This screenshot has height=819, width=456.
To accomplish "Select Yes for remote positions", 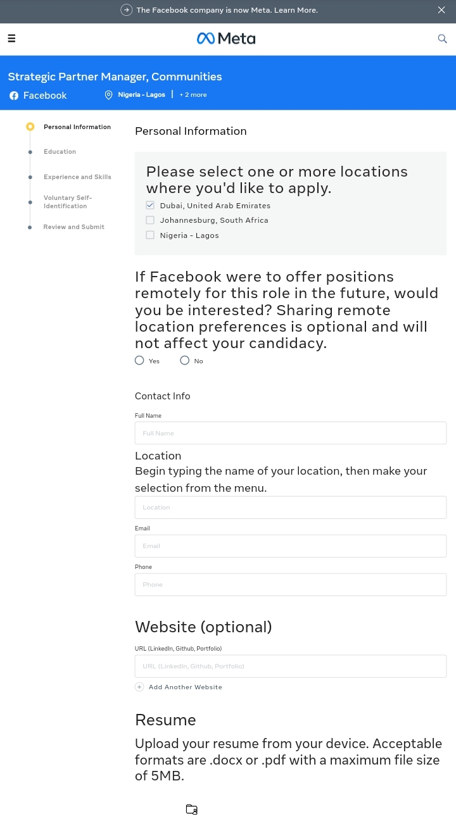I will coord(139,360).
